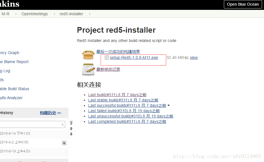Image resolution: width=264 pixels, height=162 pixels.
Task: Open Results Analyzer sidebar item
Action: (11, 98)
